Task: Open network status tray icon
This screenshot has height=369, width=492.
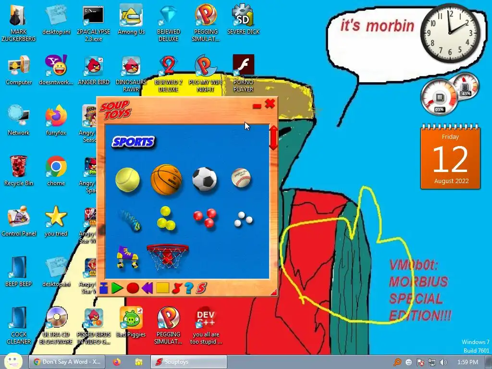Action: tap(432, 362)
